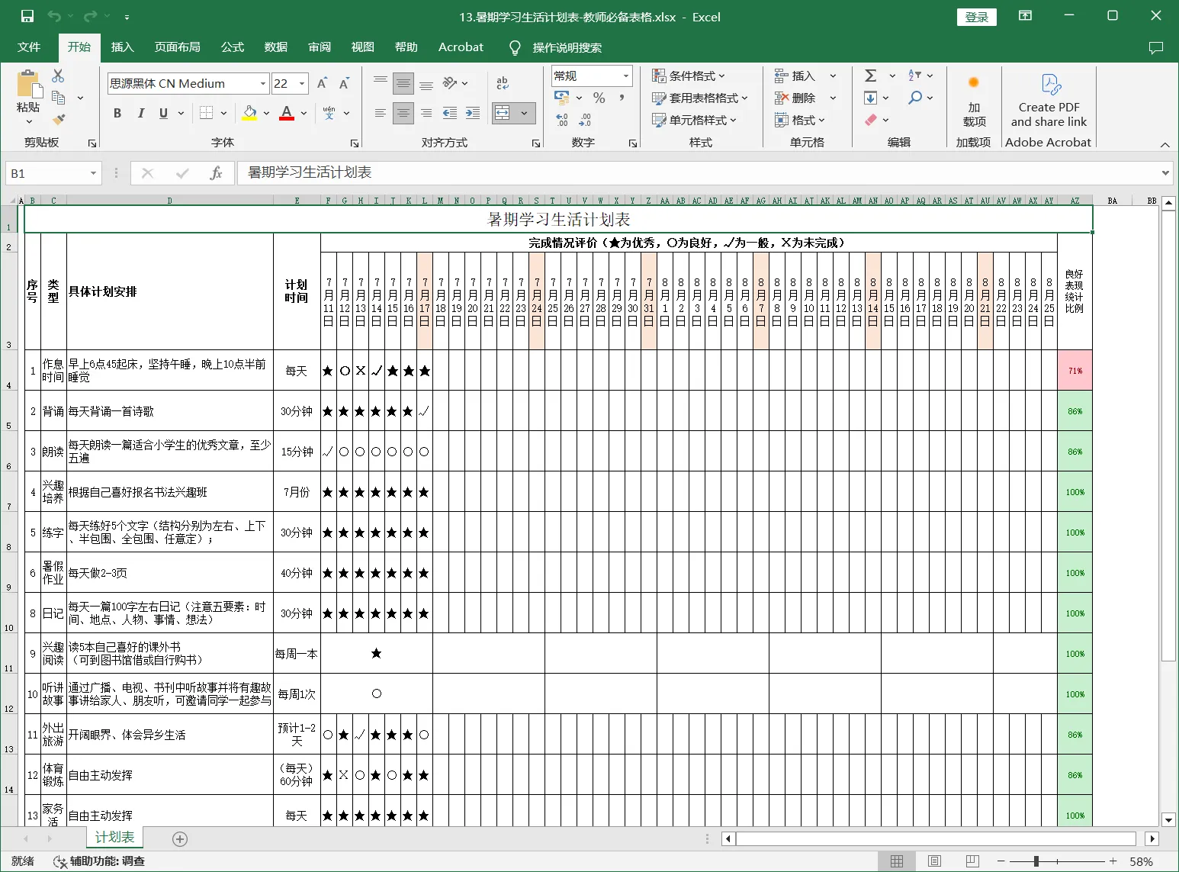Expand Conditional Formatting 条件格式 menu
The image size is (1179, 872).
coord(689,76)
